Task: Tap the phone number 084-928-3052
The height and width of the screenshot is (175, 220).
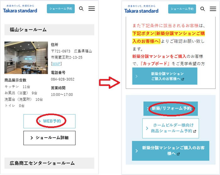Action: pos(63,79)
